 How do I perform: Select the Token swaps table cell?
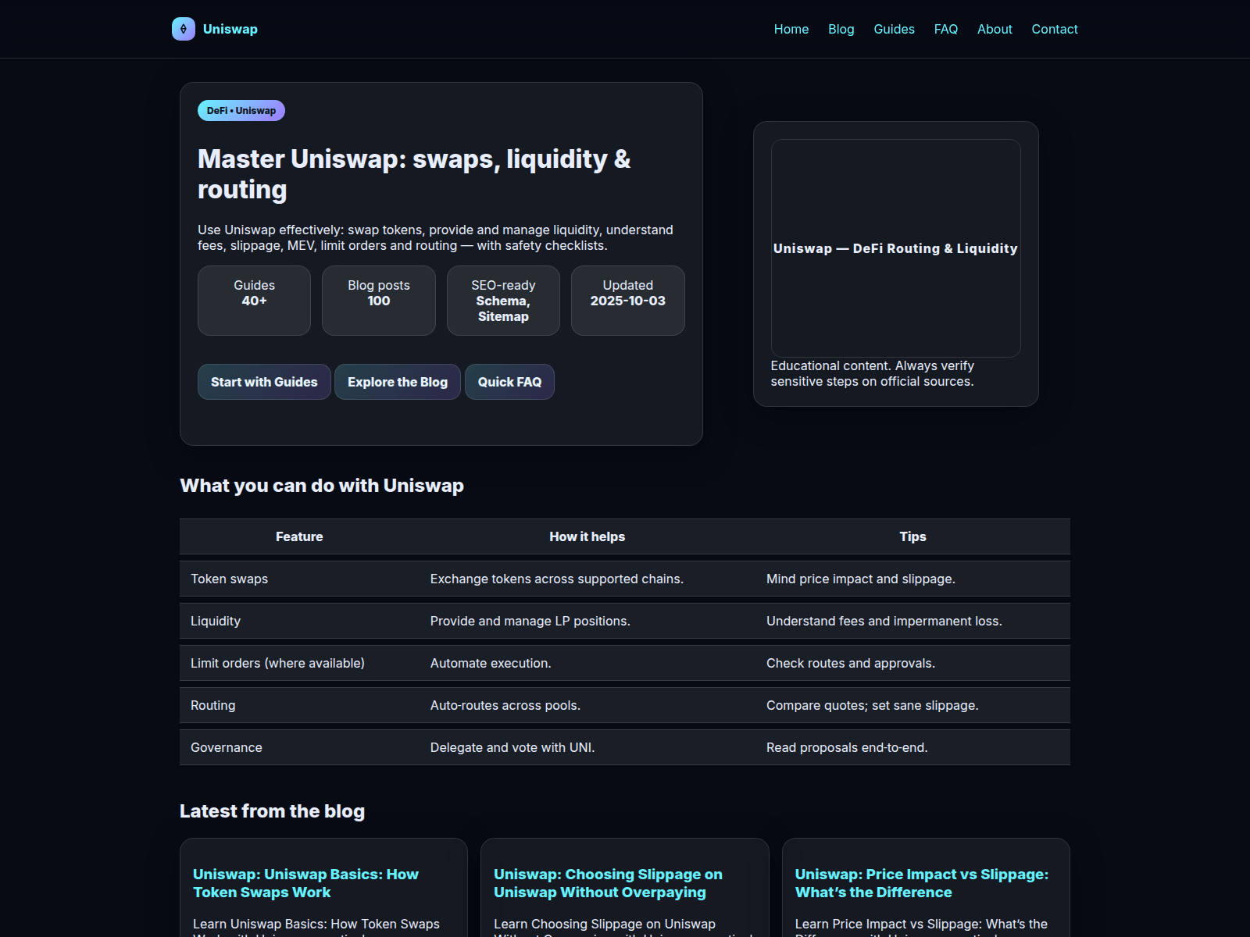(299, 579)
